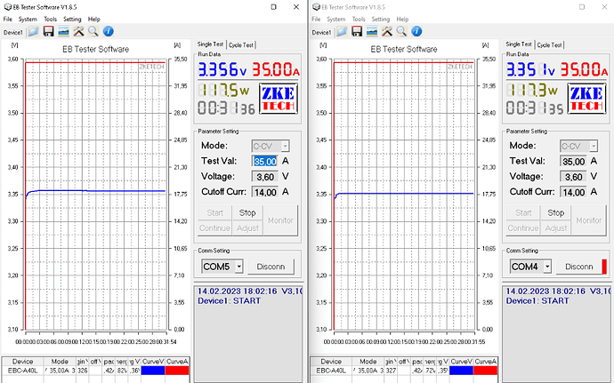
Task: Open tools settings icon in left window
Action: [78, 32]
